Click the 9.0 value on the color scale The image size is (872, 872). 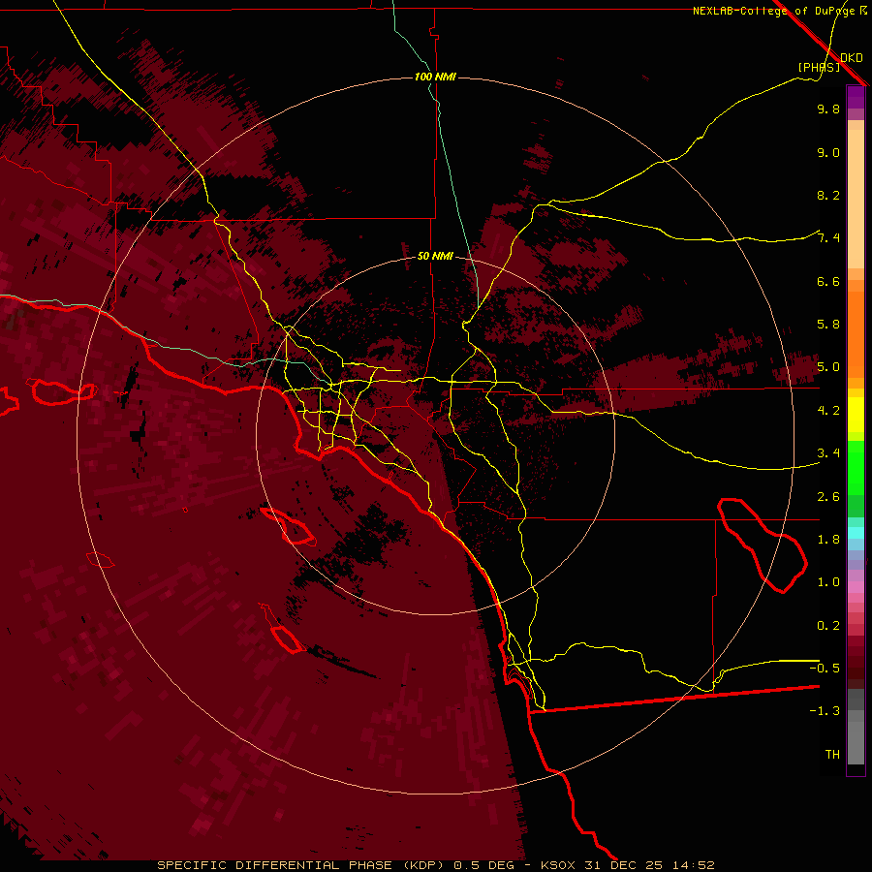pos(828,152)
